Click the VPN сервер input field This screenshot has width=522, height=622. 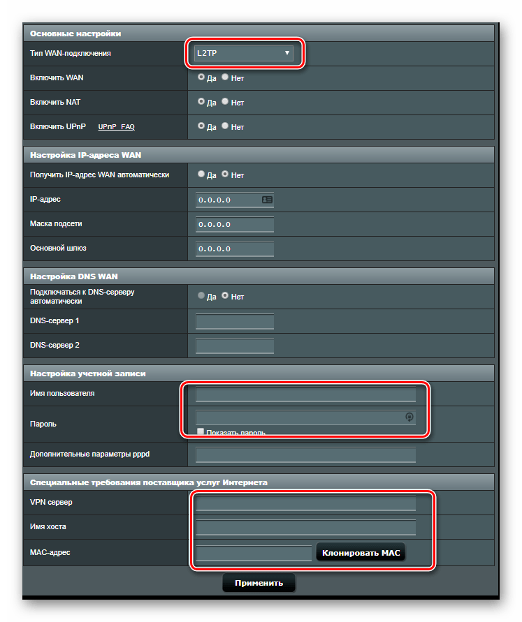305,503
